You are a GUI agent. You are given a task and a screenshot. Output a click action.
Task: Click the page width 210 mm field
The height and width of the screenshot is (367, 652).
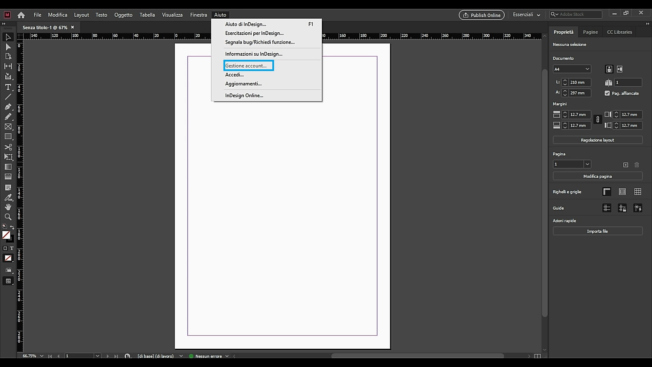[x=580, y=82]
